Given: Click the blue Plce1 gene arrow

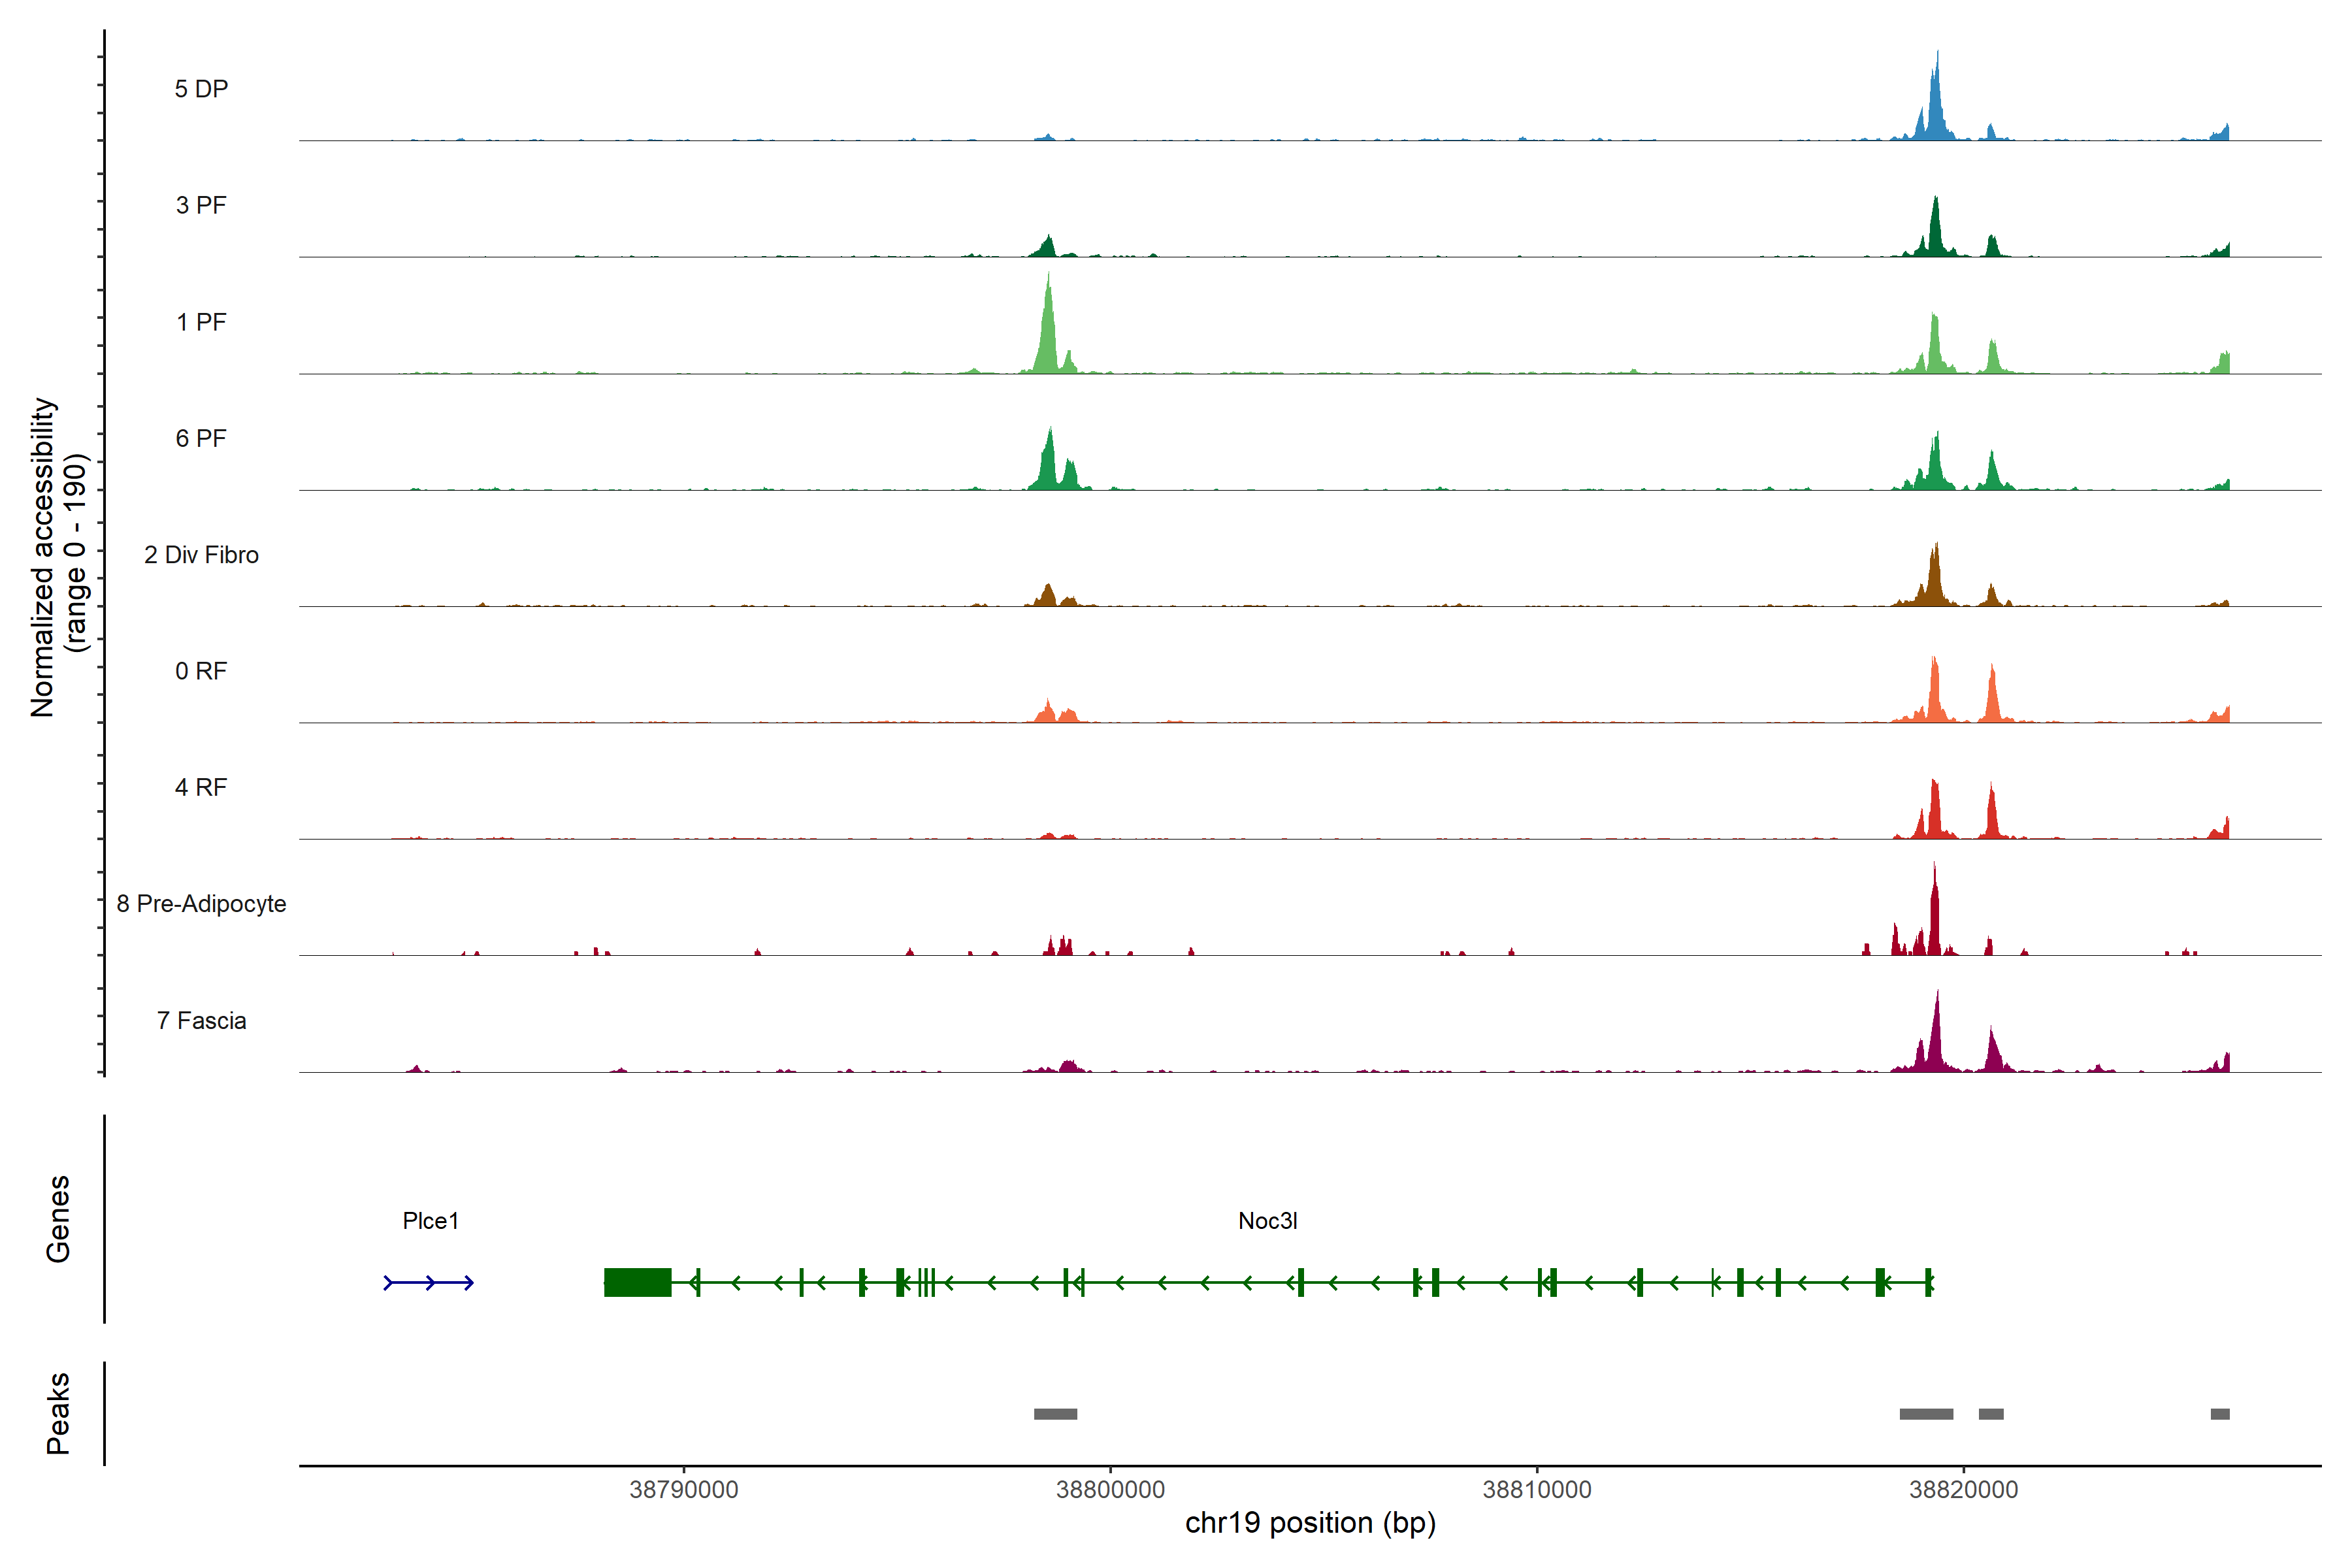Looking at the screenshot, I should (429, 1282).
